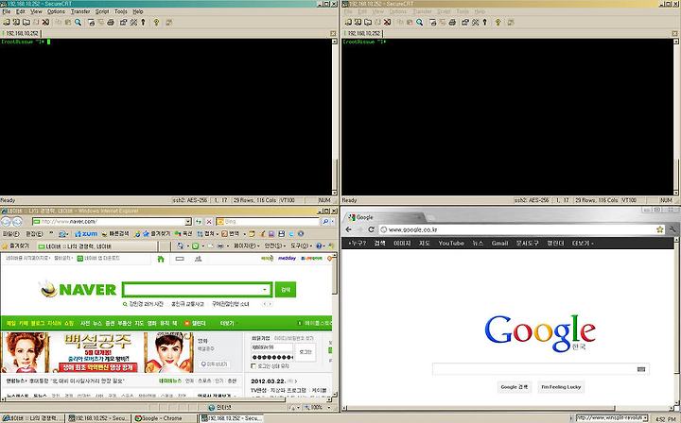The width and height of the screenshot is (681, 423).
Task: Click Find magnifier icon in left SecureCRT toolbar
Action: 78,22
